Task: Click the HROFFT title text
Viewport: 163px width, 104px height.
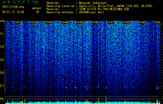Action: tap(16, 2)
